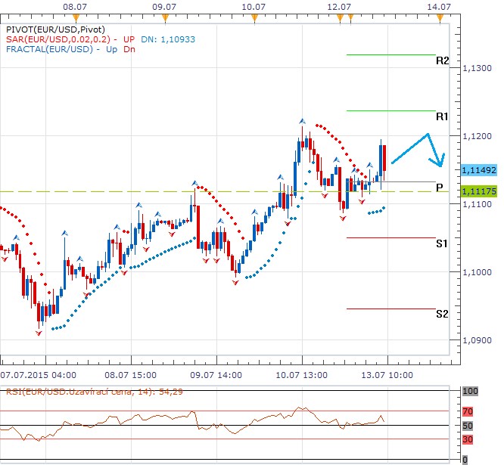
Task: Click the 13.07 10:00 time axis label
Action: pos(387,374)
